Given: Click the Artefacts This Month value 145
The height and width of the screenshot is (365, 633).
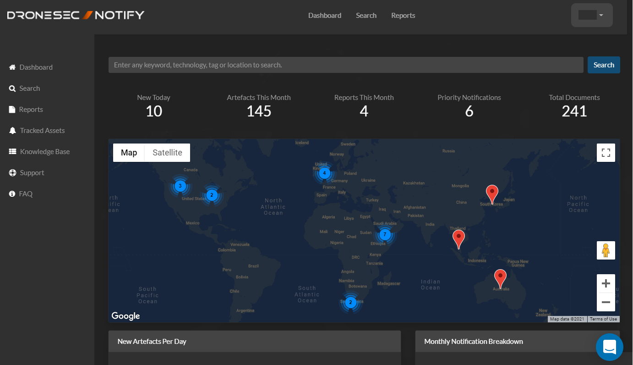Looking at the screenshot, I should point(259,111).
